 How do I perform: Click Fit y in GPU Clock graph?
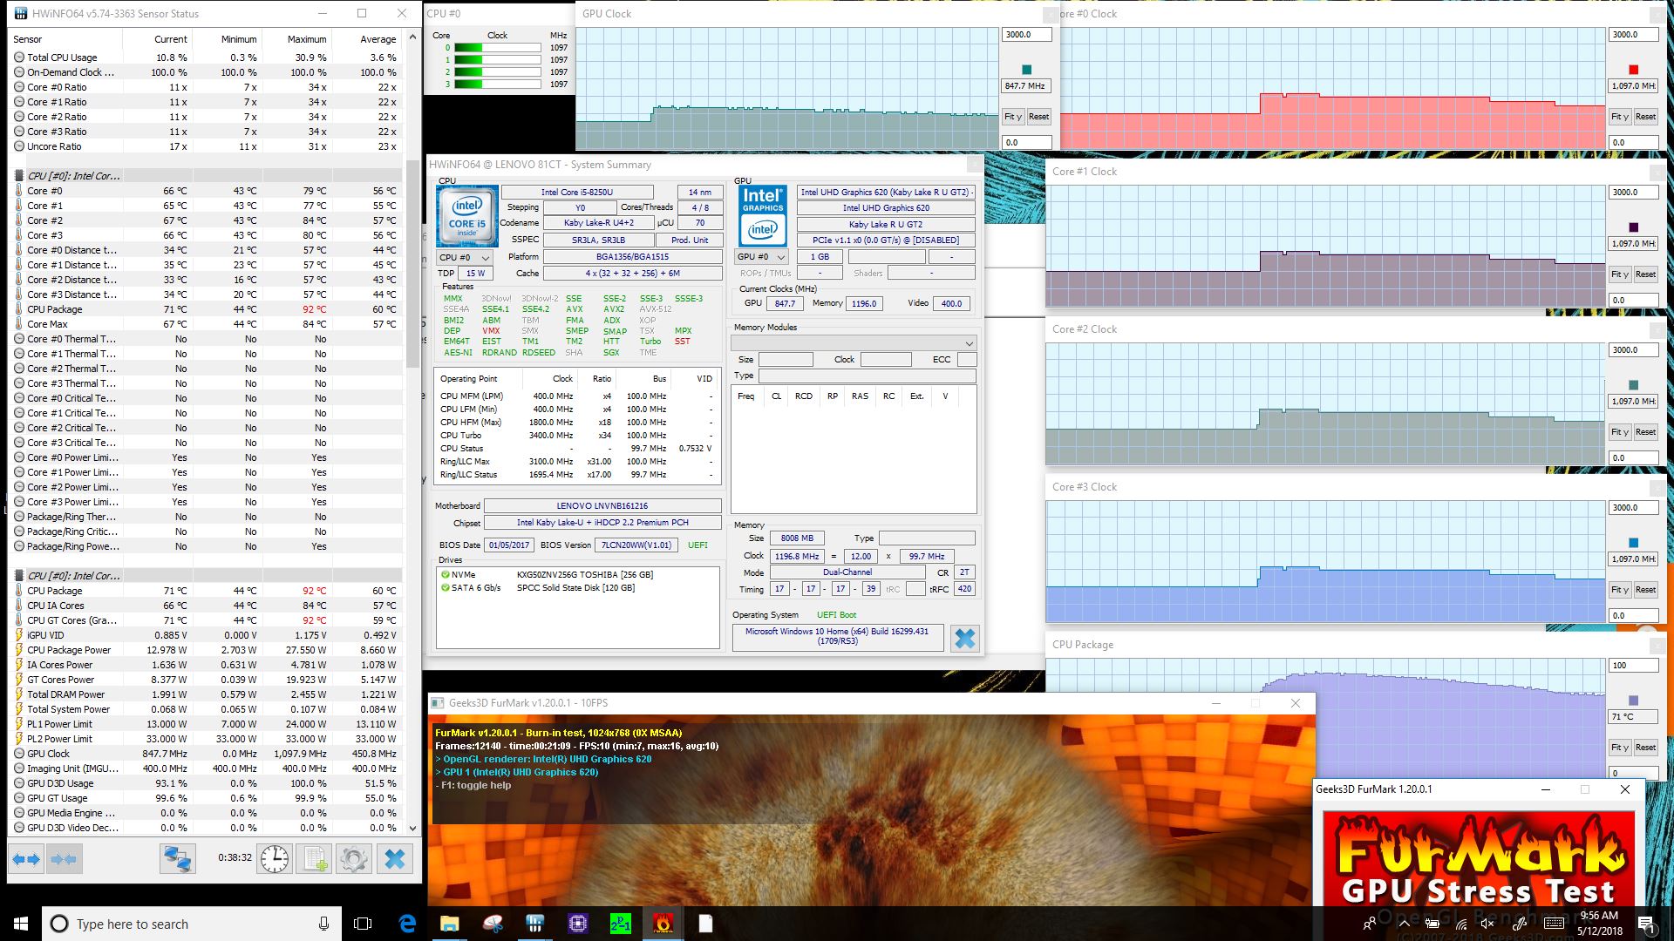point(1012,117)
